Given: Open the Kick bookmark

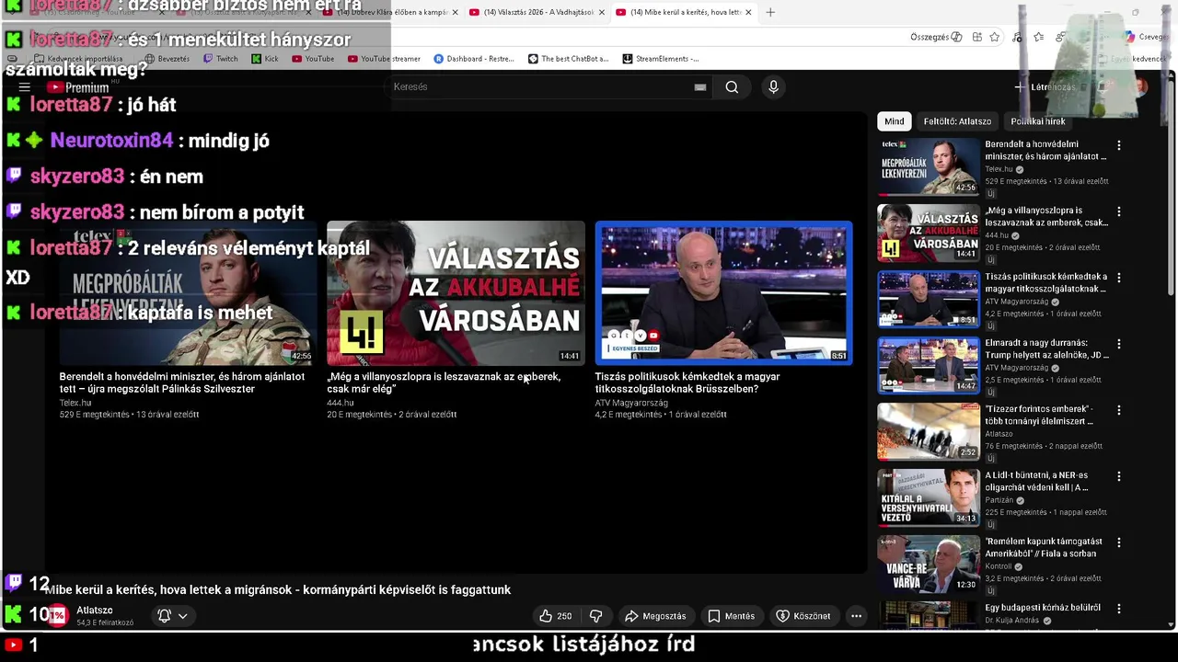Looking at the screenshot, I should [x=265, y=59].
